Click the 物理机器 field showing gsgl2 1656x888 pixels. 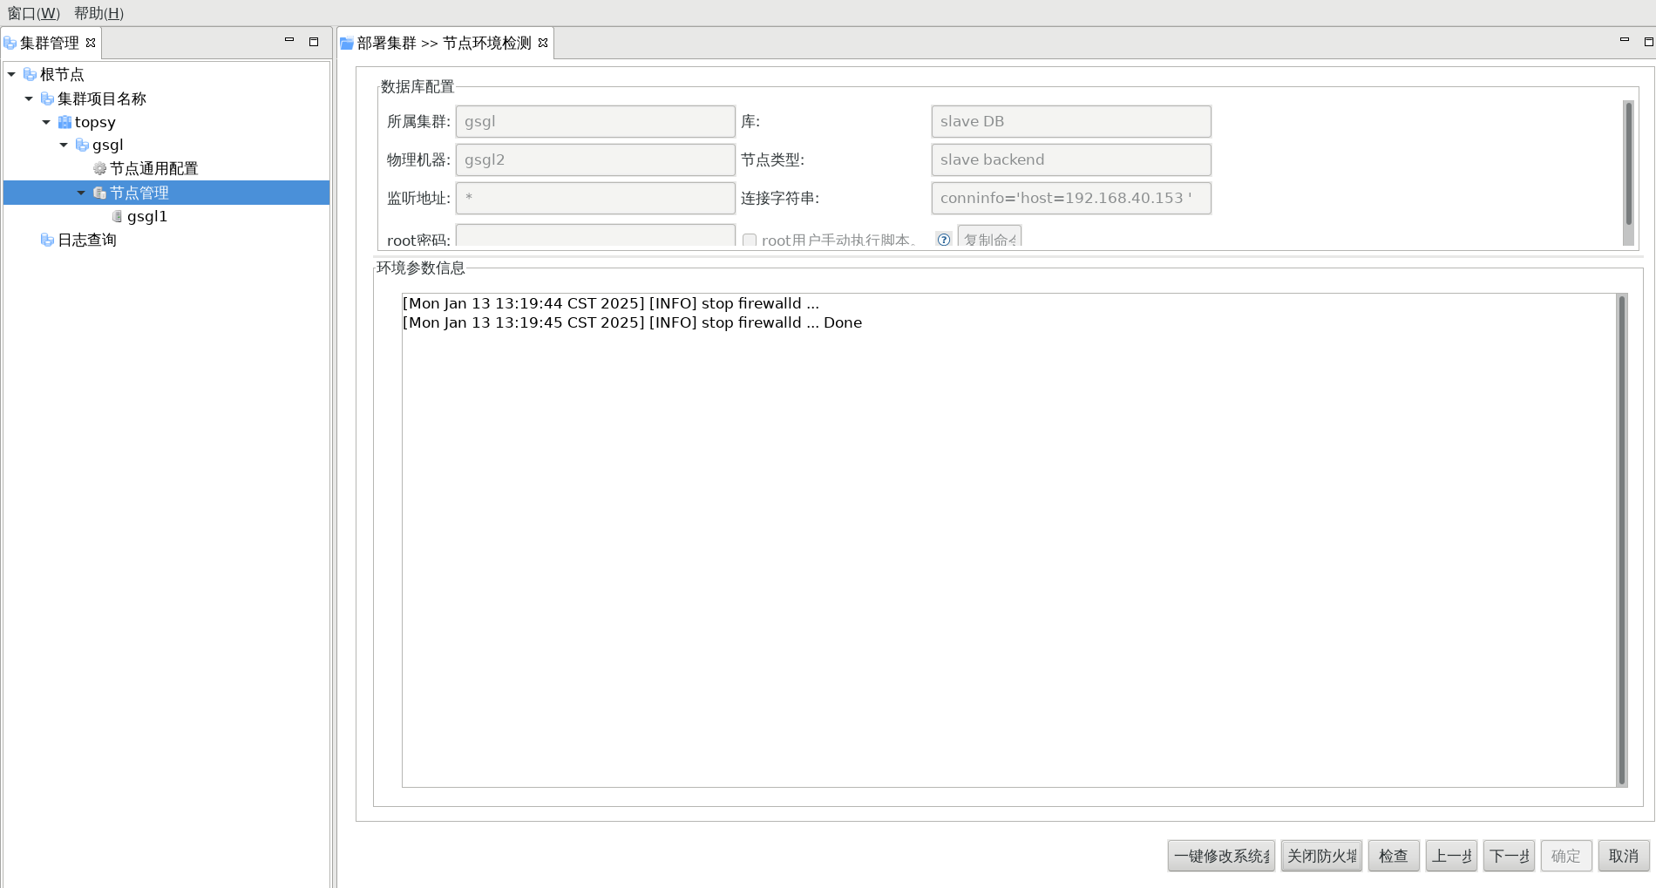tap(595, 159)
